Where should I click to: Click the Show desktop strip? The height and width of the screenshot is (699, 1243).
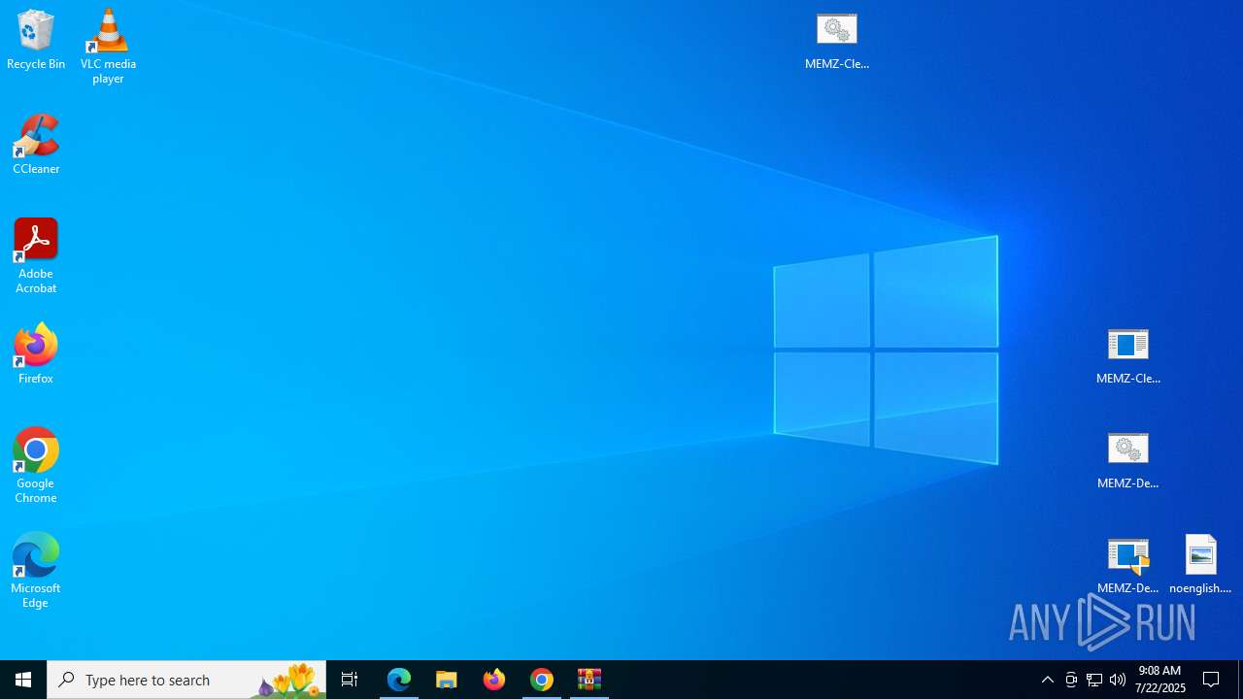1240,680
